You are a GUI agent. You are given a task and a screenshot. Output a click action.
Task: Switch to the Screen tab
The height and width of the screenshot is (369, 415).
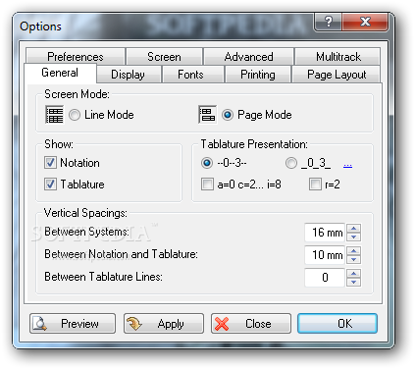(x=164, y=57)
